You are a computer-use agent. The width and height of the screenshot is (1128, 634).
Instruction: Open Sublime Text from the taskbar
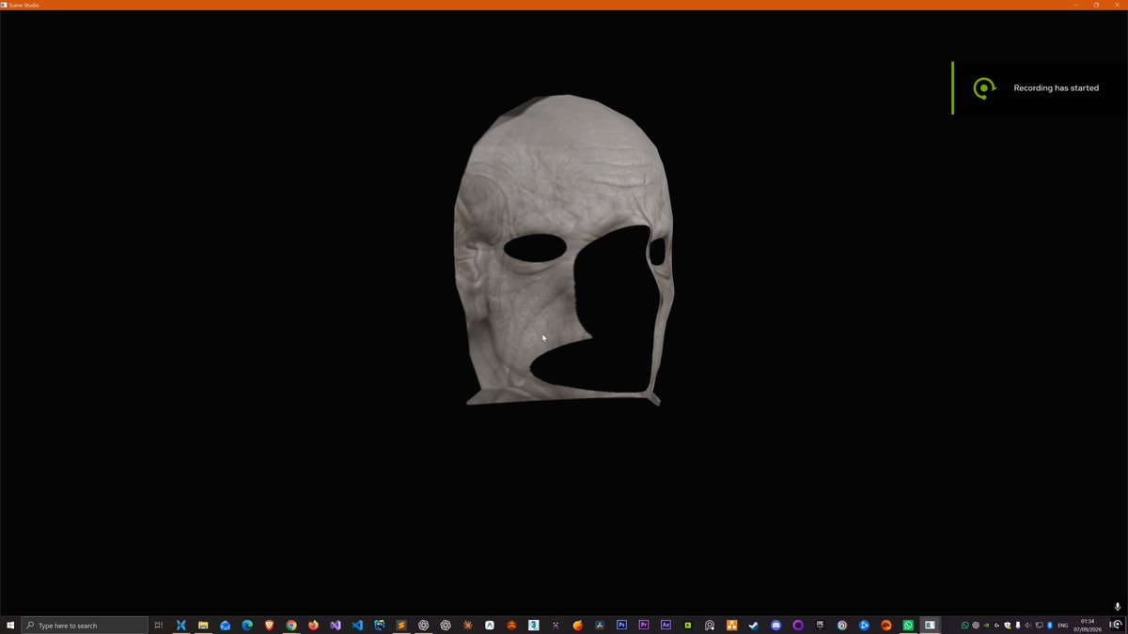point(401,626)
